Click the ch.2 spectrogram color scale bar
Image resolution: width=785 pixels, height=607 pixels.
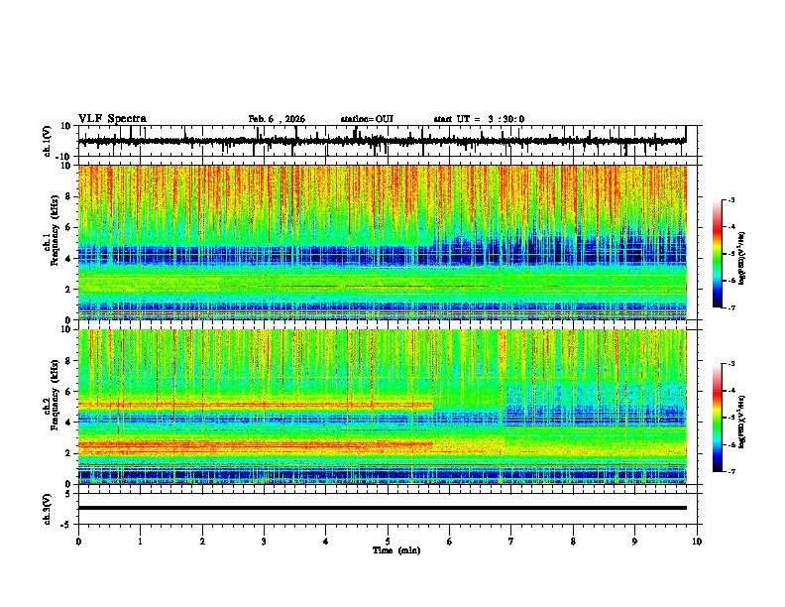[x=717, y=418]
